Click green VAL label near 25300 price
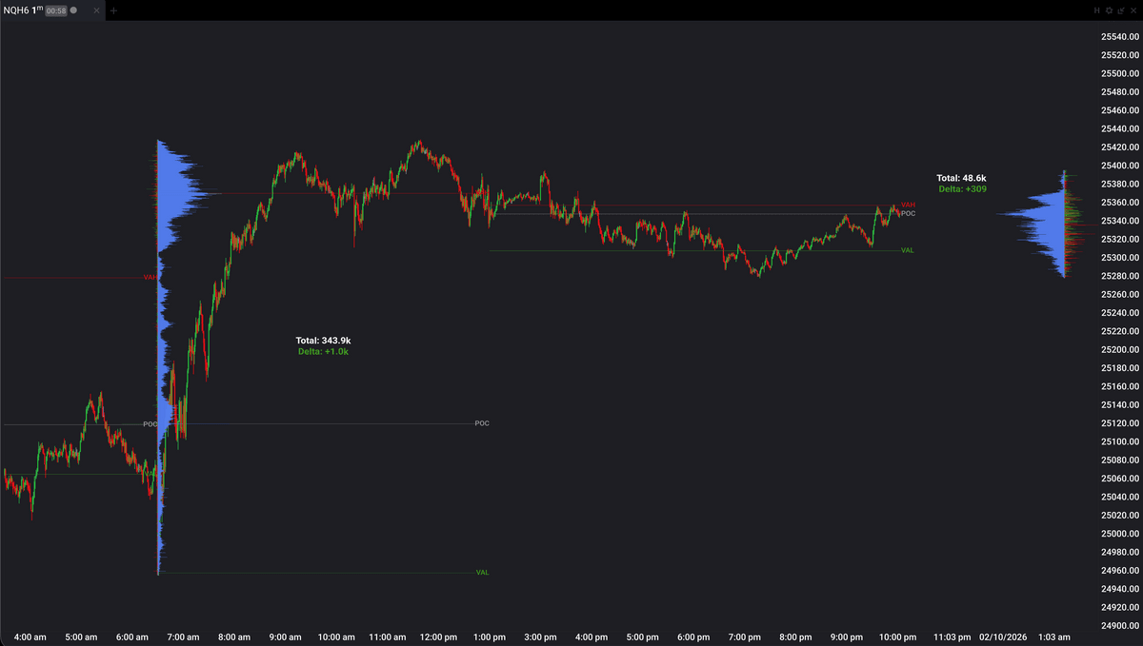Image resolution: width=1143 pixels, height=646 pixels. (x=908, y=250)
